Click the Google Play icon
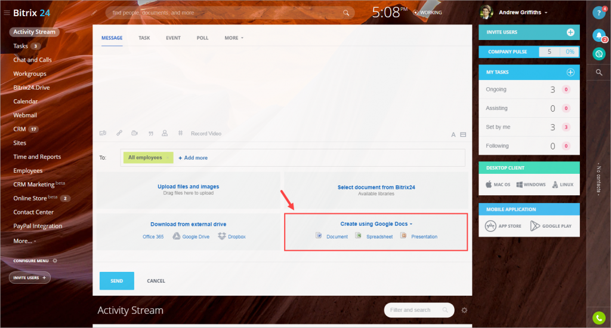 (535, 226)
